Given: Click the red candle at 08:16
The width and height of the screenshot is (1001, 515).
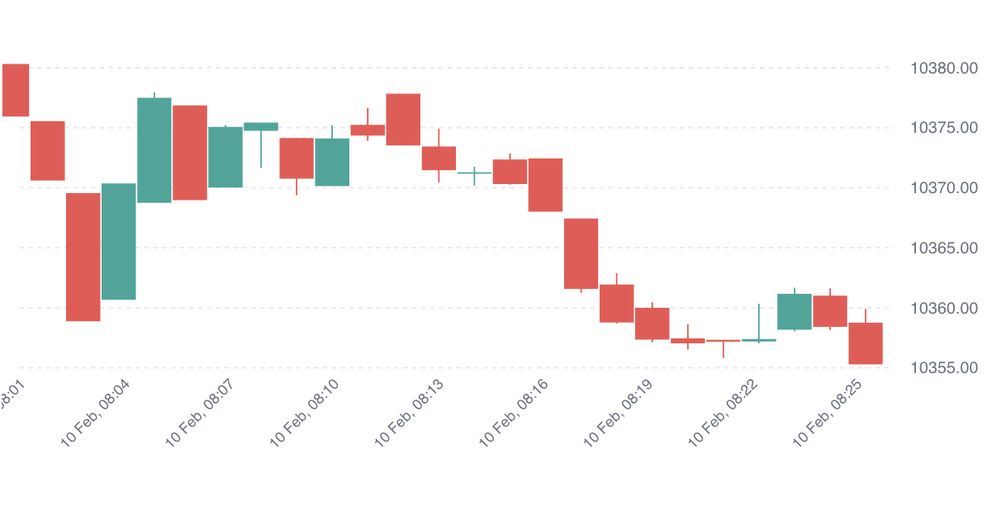Looking at the screenshot, I should [x=545, y=185].
